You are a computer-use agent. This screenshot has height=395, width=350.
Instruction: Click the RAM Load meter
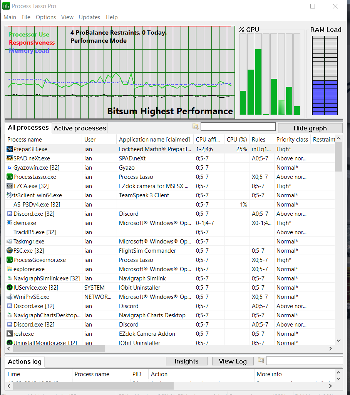(325, 75)
